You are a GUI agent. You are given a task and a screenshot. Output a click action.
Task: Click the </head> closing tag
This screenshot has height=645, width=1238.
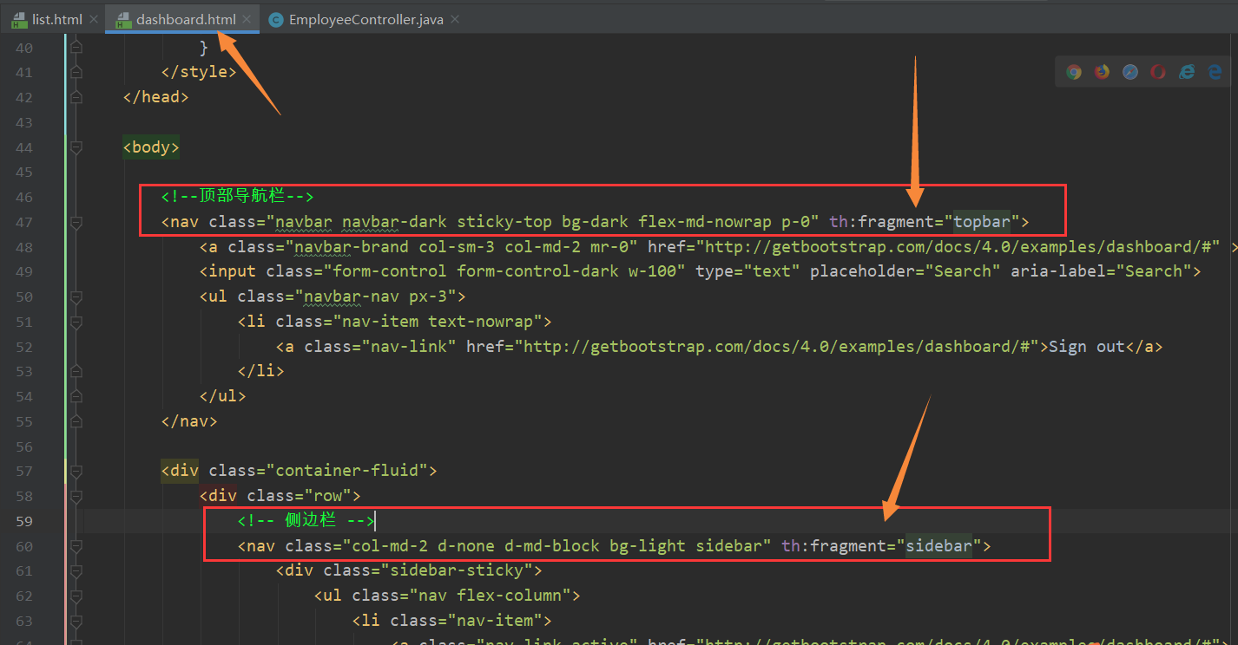coord(156,97)
